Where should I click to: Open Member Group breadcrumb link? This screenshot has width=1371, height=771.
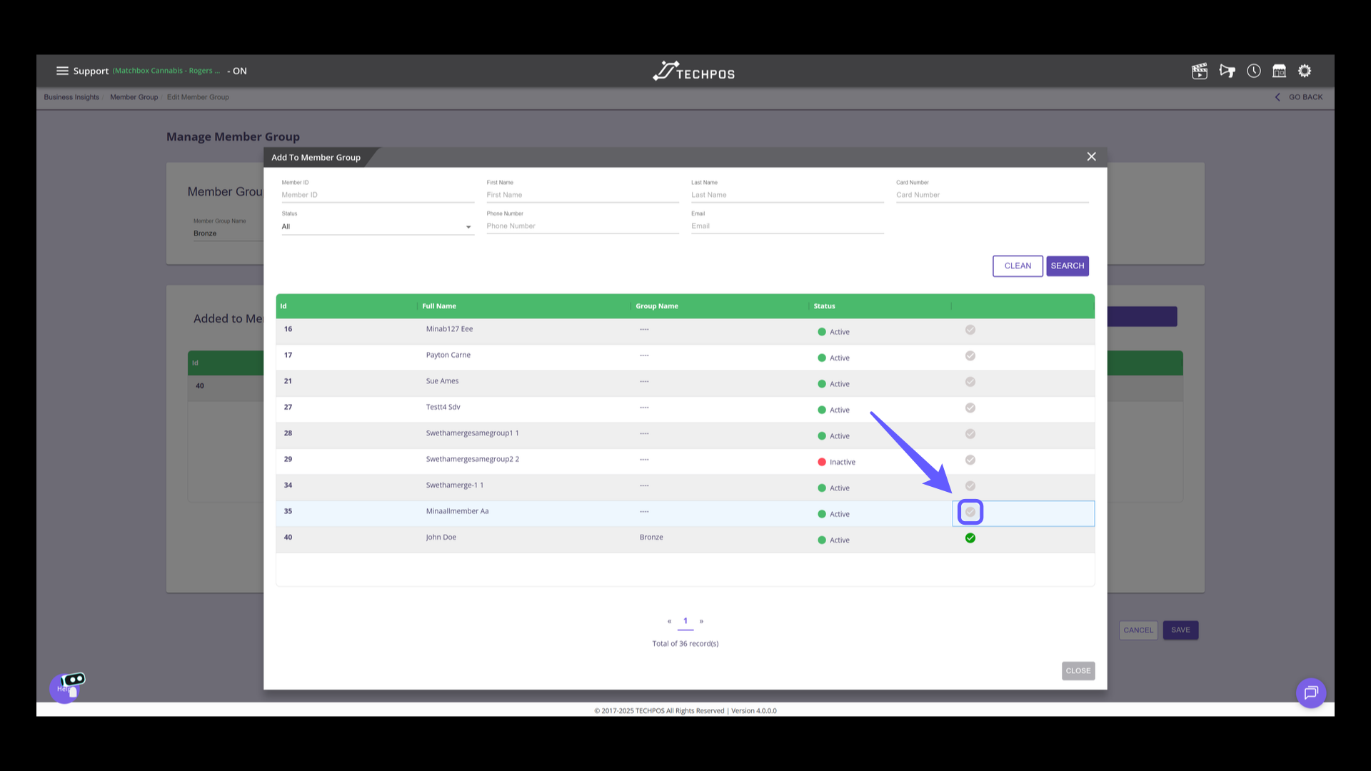[x=134, y=97]
